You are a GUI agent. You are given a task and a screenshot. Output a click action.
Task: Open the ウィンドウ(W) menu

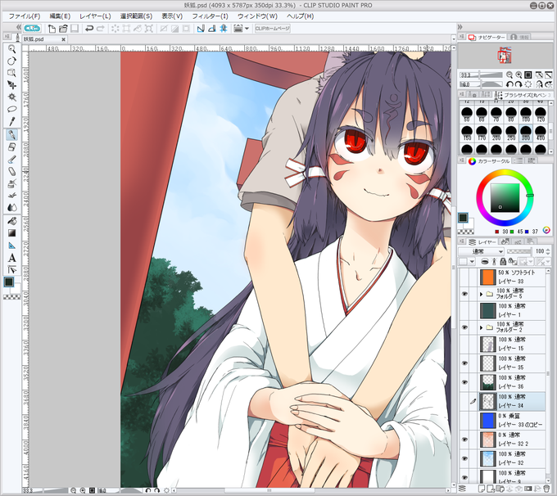[257, 16]
